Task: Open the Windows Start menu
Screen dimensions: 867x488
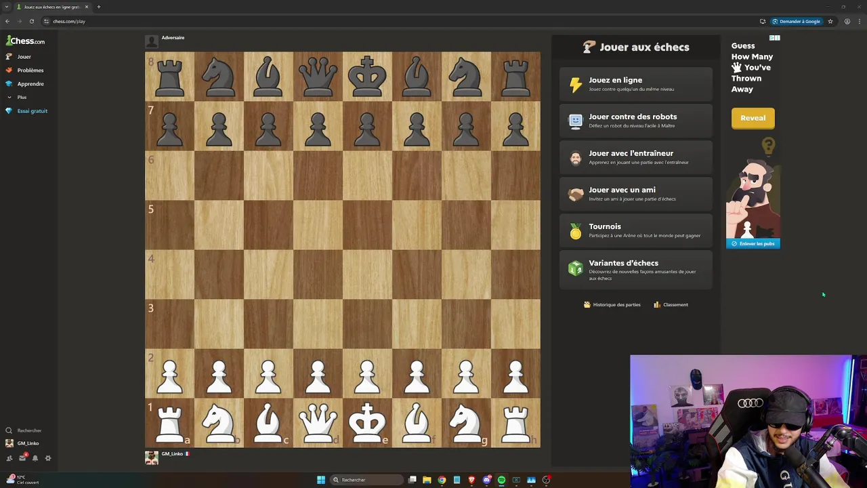Action: click(x=321, y=480)
